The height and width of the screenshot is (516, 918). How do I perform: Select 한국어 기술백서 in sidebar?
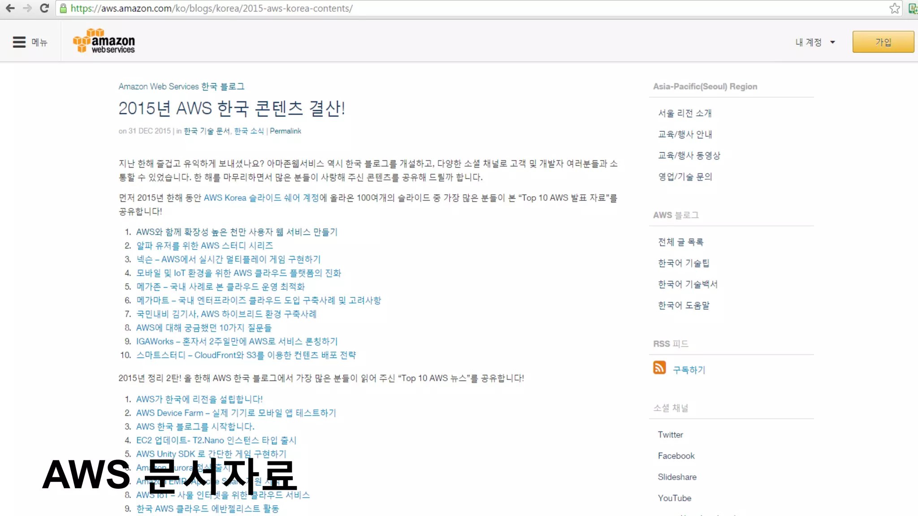[x=688, y=284]
